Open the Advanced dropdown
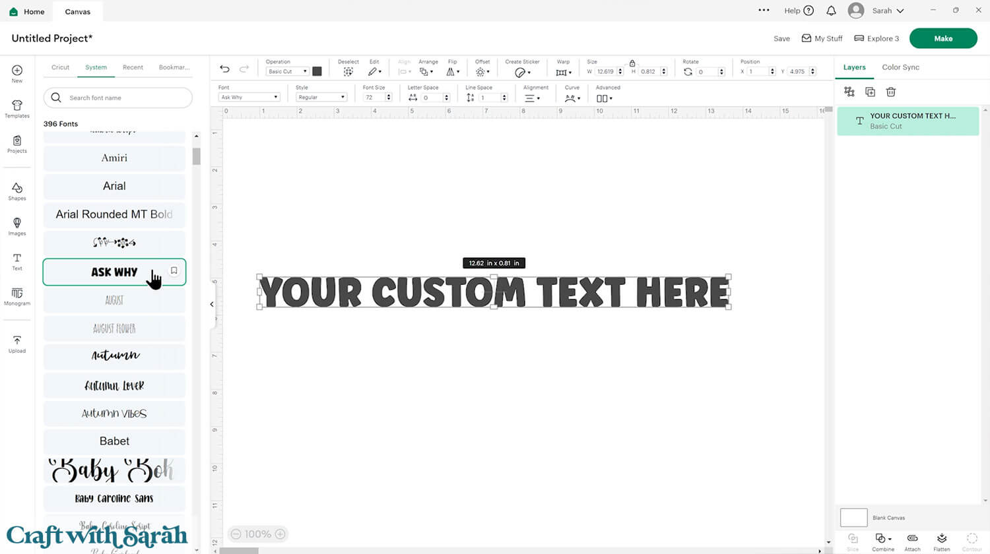990x554 pixels. pos(604,98)
